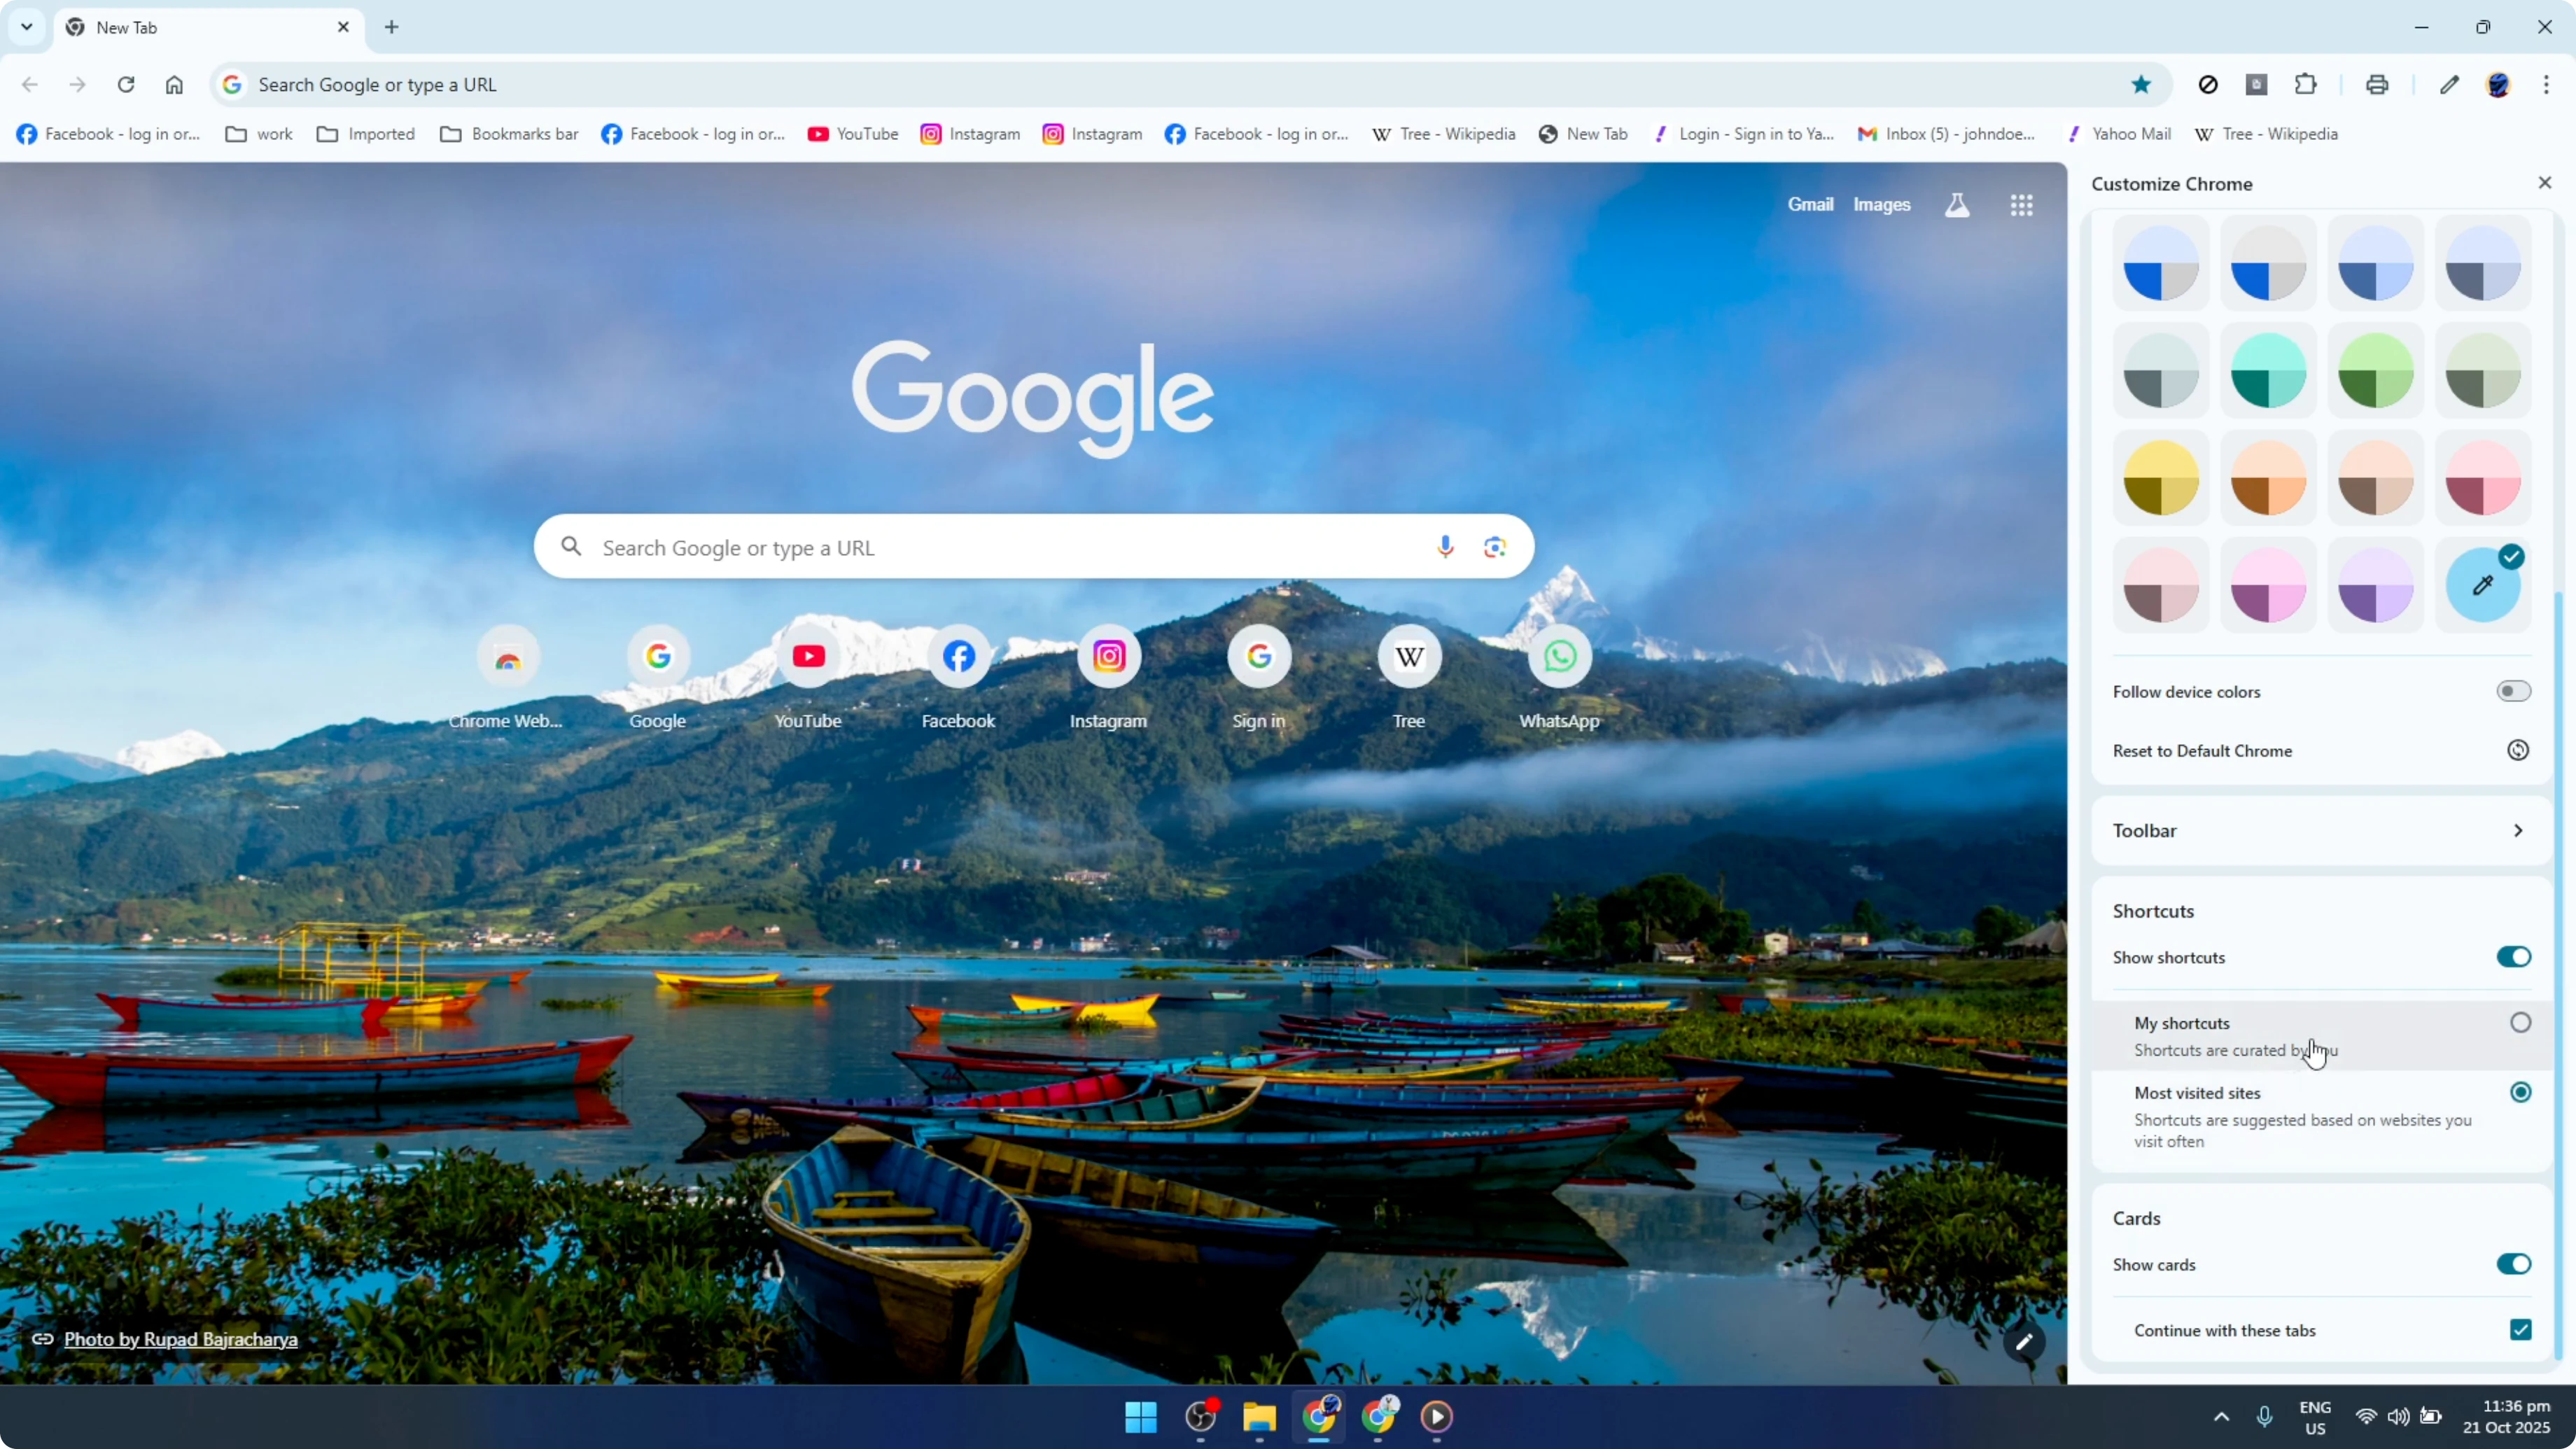The height and width of the screenshot is (1449, 2576).
Task: Select the yellow color theme swatch
Action: pyautogui.click(x=2161, y=478)
